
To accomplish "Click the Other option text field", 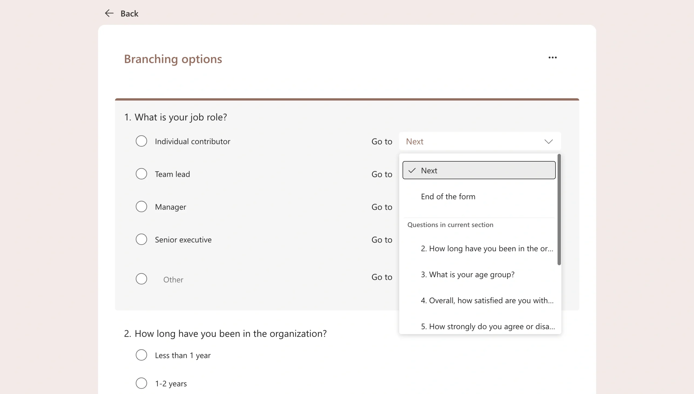I will coord(173,280).
